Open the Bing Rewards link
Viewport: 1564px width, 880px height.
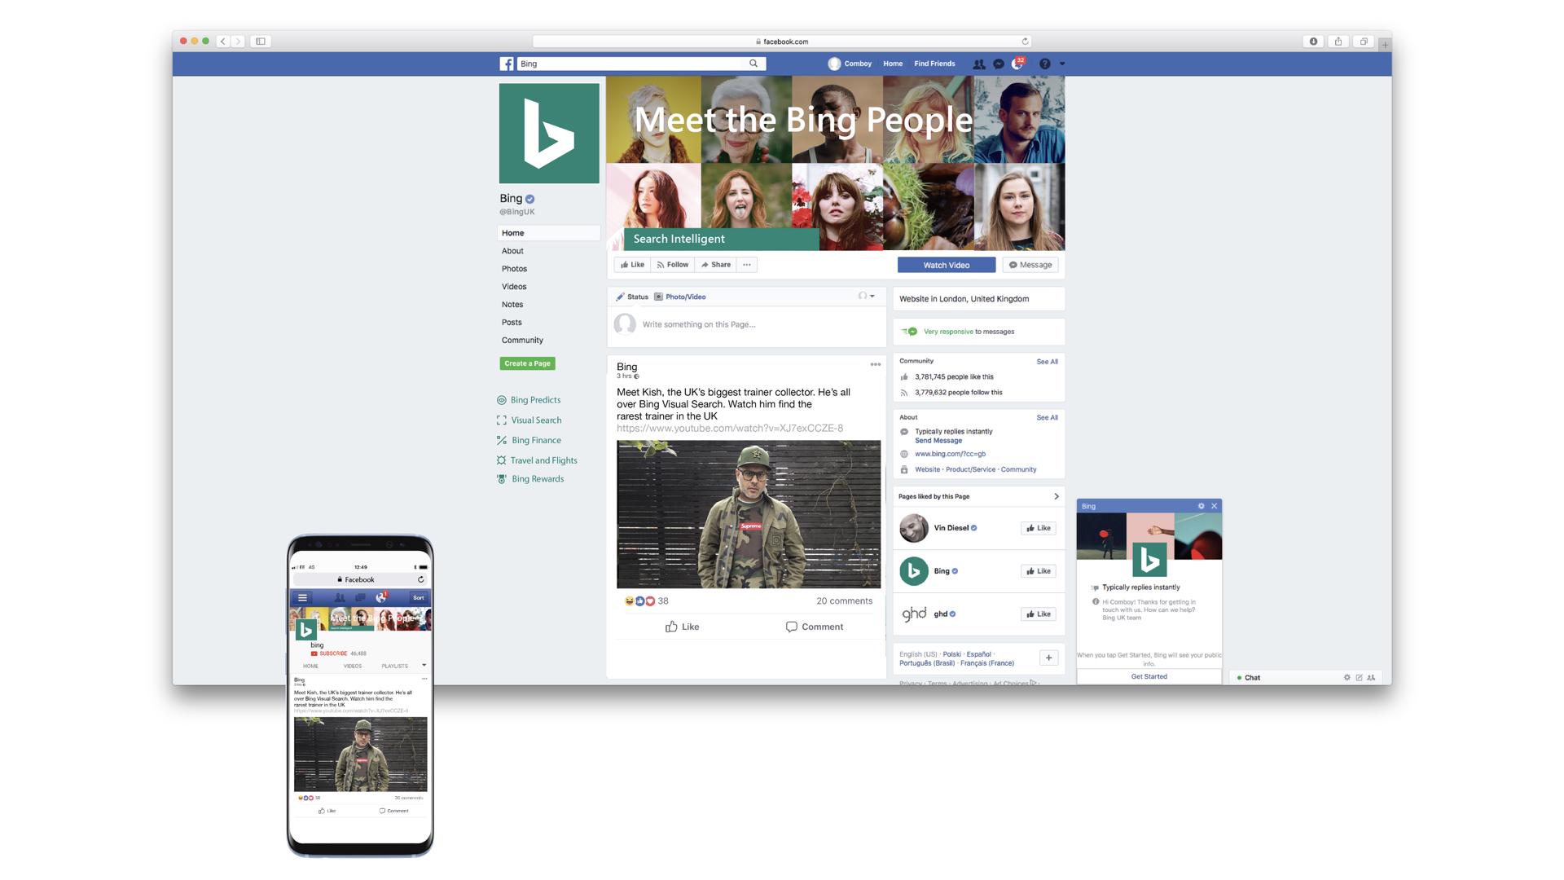(530, 479)
